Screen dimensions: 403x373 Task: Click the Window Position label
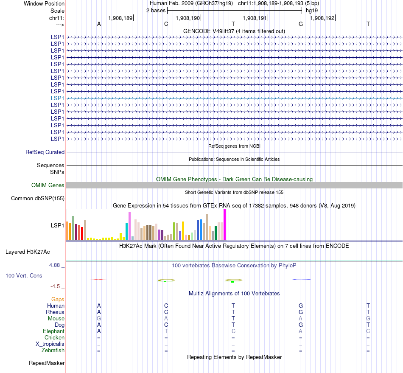coord(44,3)
